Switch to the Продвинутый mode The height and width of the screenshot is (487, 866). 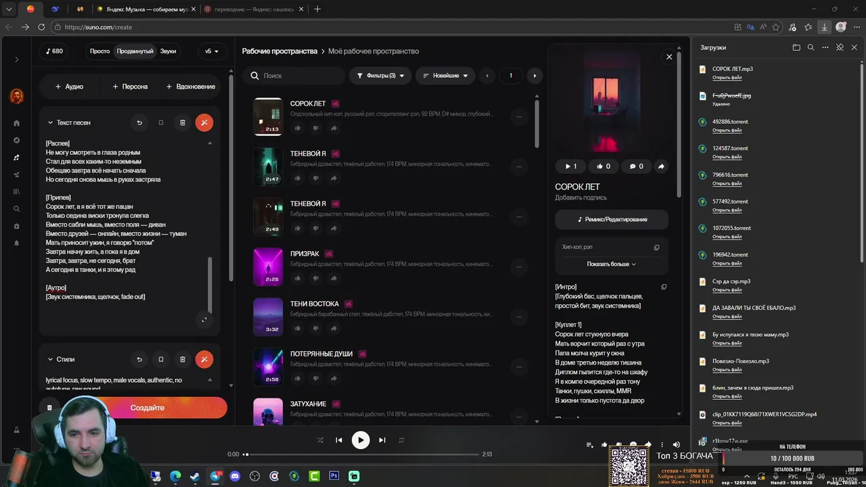tap(135, 51)
